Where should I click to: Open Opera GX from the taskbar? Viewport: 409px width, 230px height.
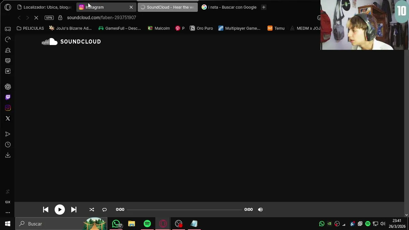(163, 224)
